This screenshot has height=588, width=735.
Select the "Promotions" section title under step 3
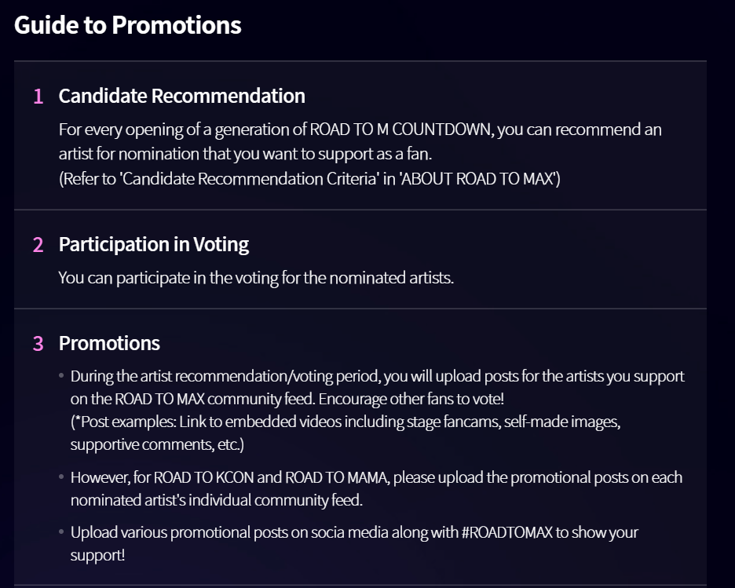tap(109, 343)
